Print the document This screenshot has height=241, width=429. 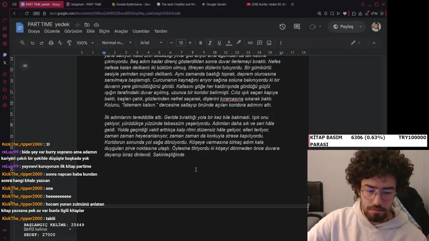pos(51,43)
